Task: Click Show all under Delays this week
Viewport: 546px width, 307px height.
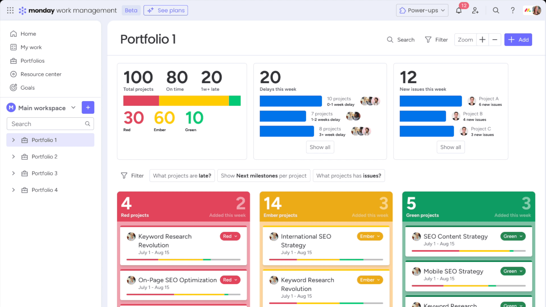Action: point(320,147)
